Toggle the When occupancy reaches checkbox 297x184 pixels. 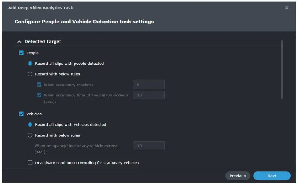(x=39, y=85)
